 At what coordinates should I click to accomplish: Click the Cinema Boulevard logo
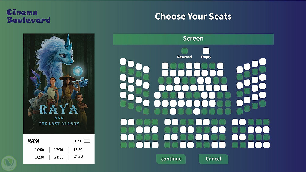[x=28, y=17]
